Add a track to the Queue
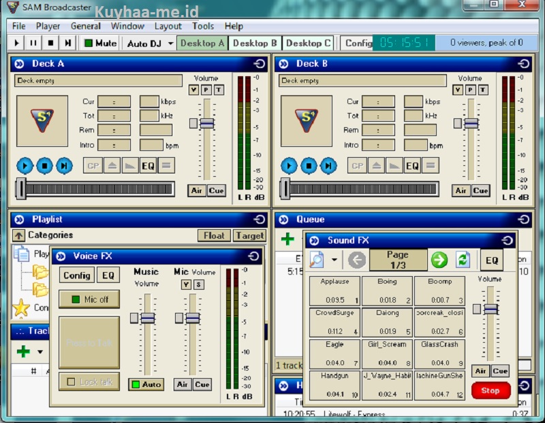Viewport: 545px width, 423px height. pyautogui.click(x=287, y=239)
